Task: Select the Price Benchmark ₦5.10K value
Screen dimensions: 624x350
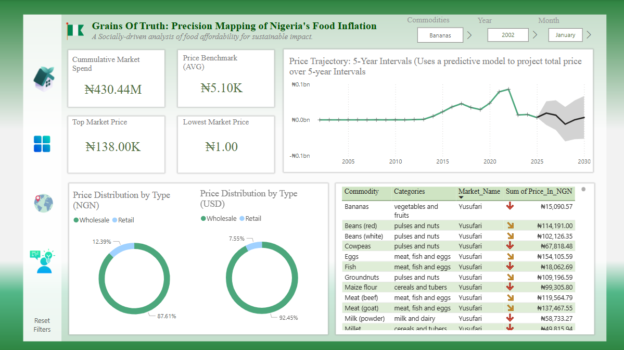Action: coord(221,88)
